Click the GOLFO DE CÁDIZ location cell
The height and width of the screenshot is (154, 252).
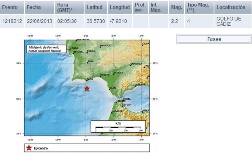233,21
